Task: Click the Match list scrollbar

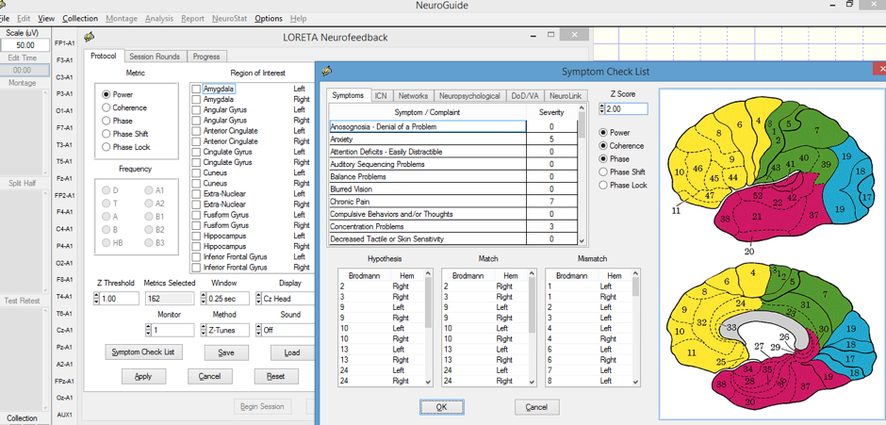Action: (533, 328)
